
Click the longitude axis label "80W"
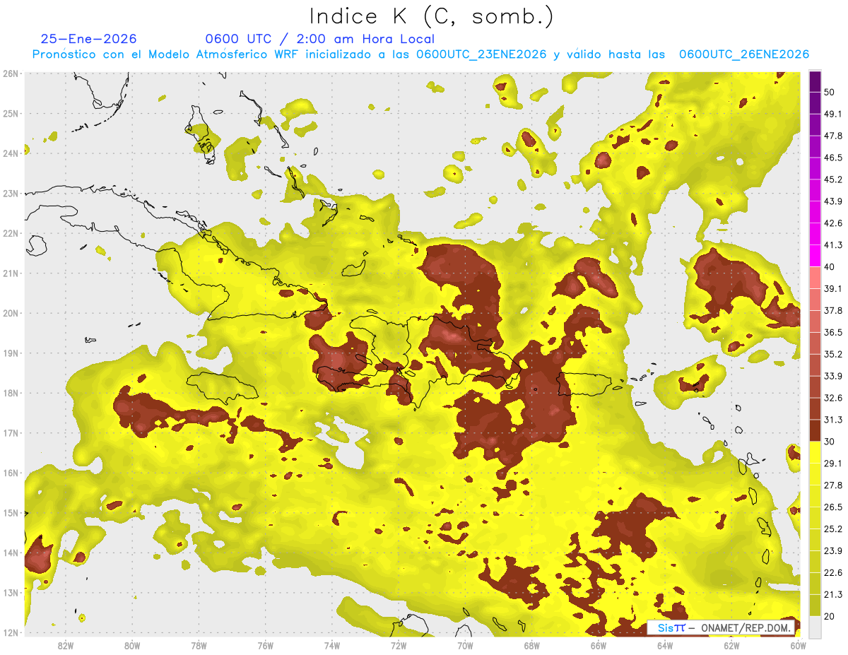pos(132,645)
